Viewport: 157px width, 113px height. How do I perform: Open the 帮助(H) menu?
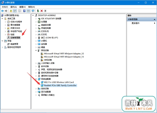(31, 7)
